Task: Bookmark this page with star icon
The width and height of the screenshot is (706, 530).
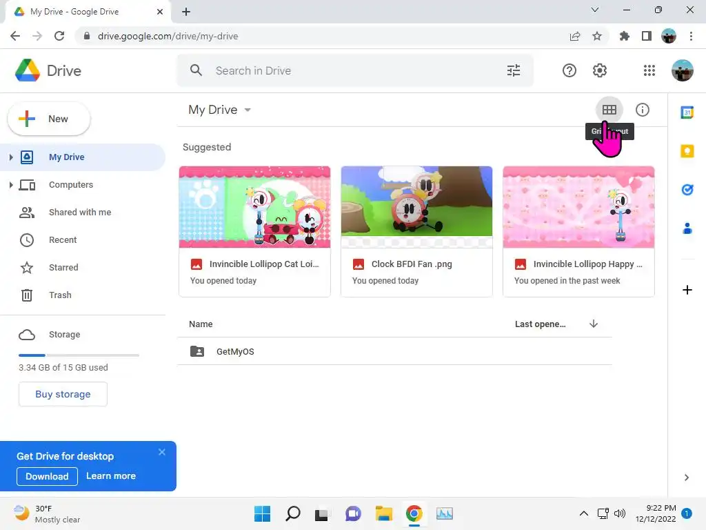Action: (597, 36)
